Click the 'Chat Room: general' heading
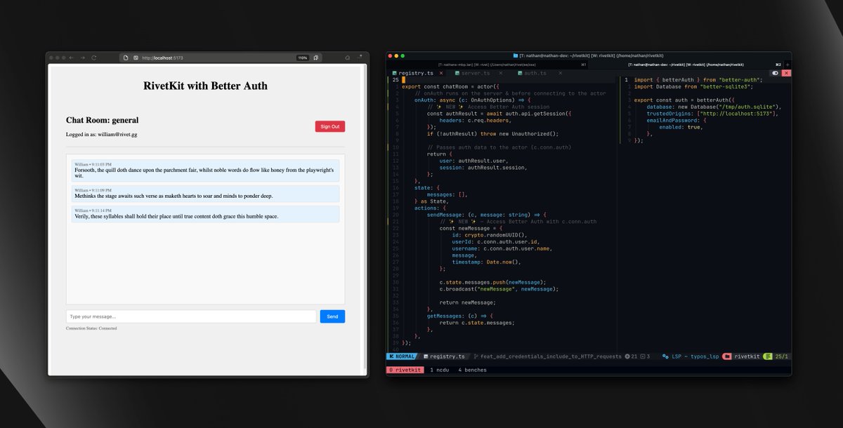The height and width of the screenshot is (428, 843). [102, 120]
